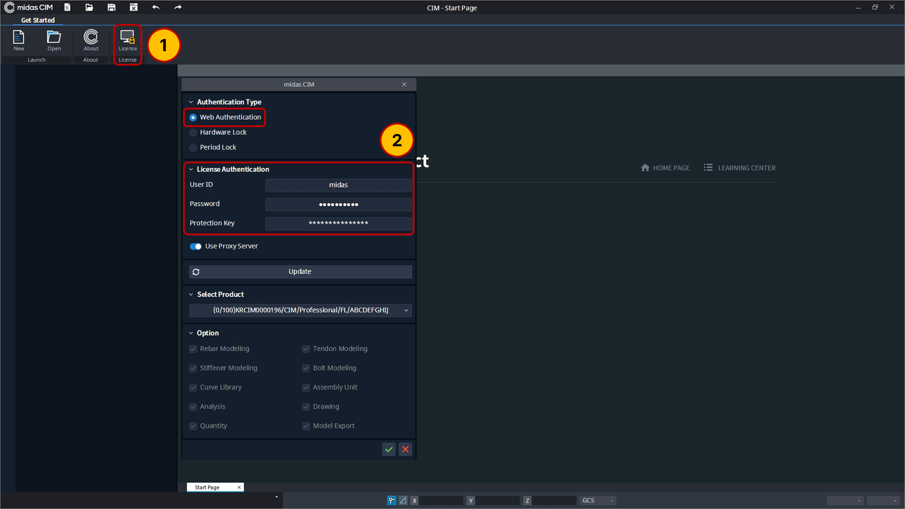Click the up arrow at bottom panel

pos(276,497)
